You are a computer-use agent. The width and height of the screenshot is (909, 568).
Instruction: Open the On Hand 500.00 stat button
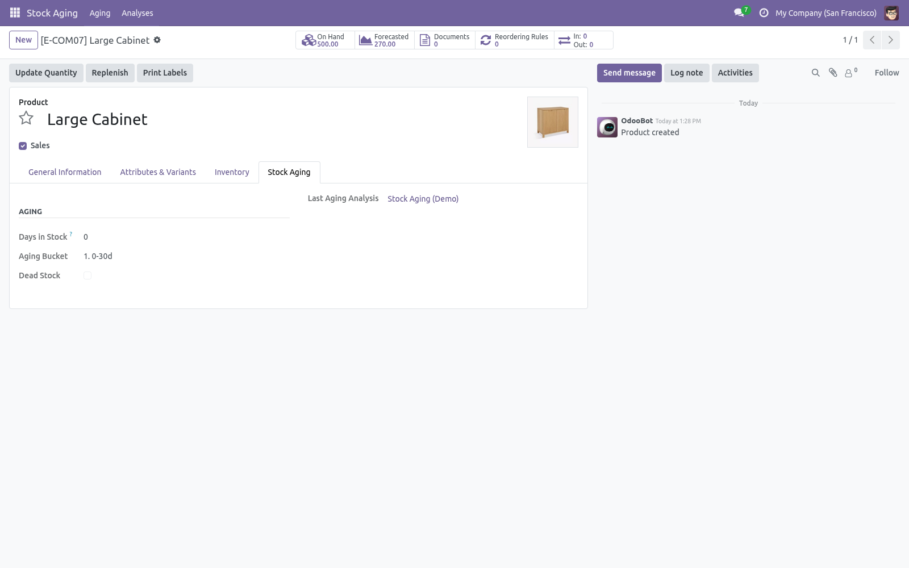click(325, 40)
